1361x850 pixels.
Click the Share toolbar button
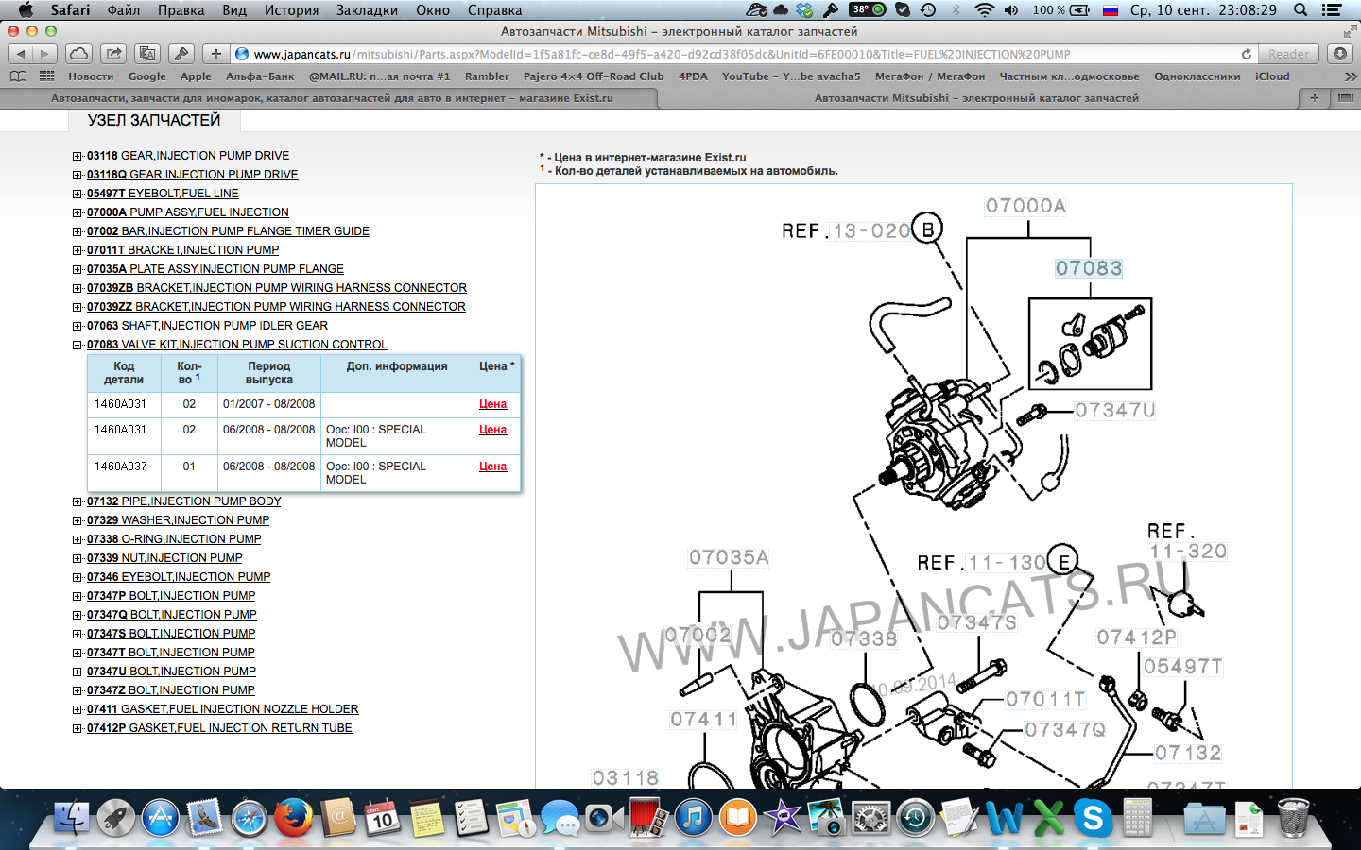[x=113, y=54]
